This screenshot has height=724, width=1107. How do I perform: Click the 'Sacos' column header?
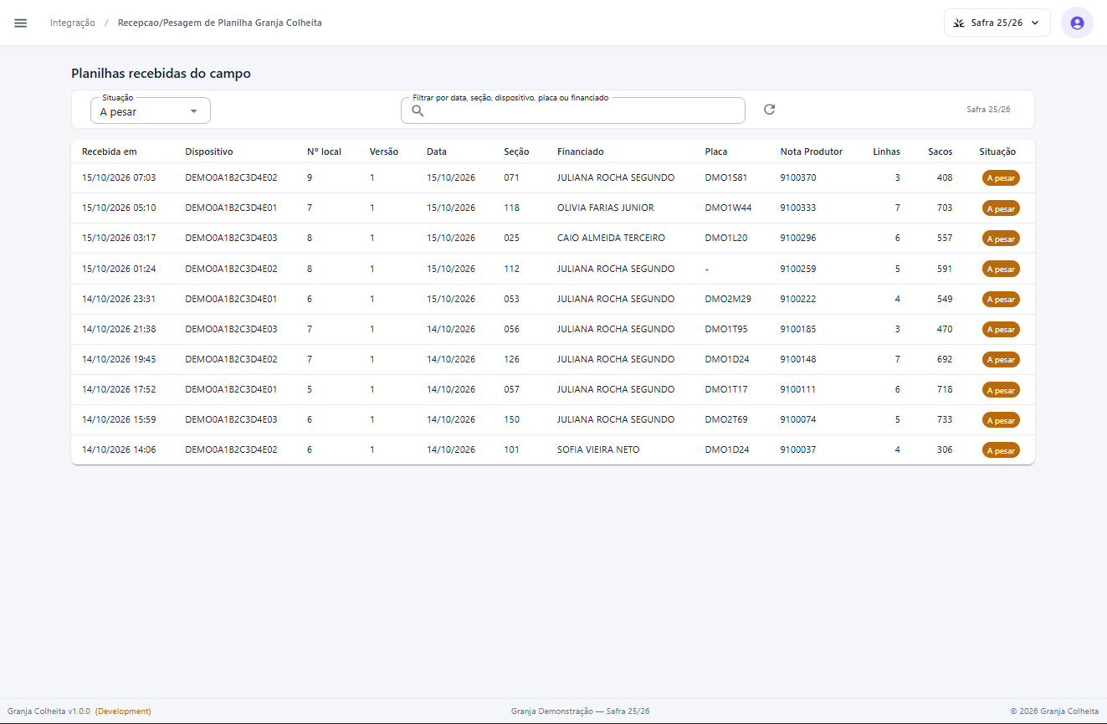[940, 151]
